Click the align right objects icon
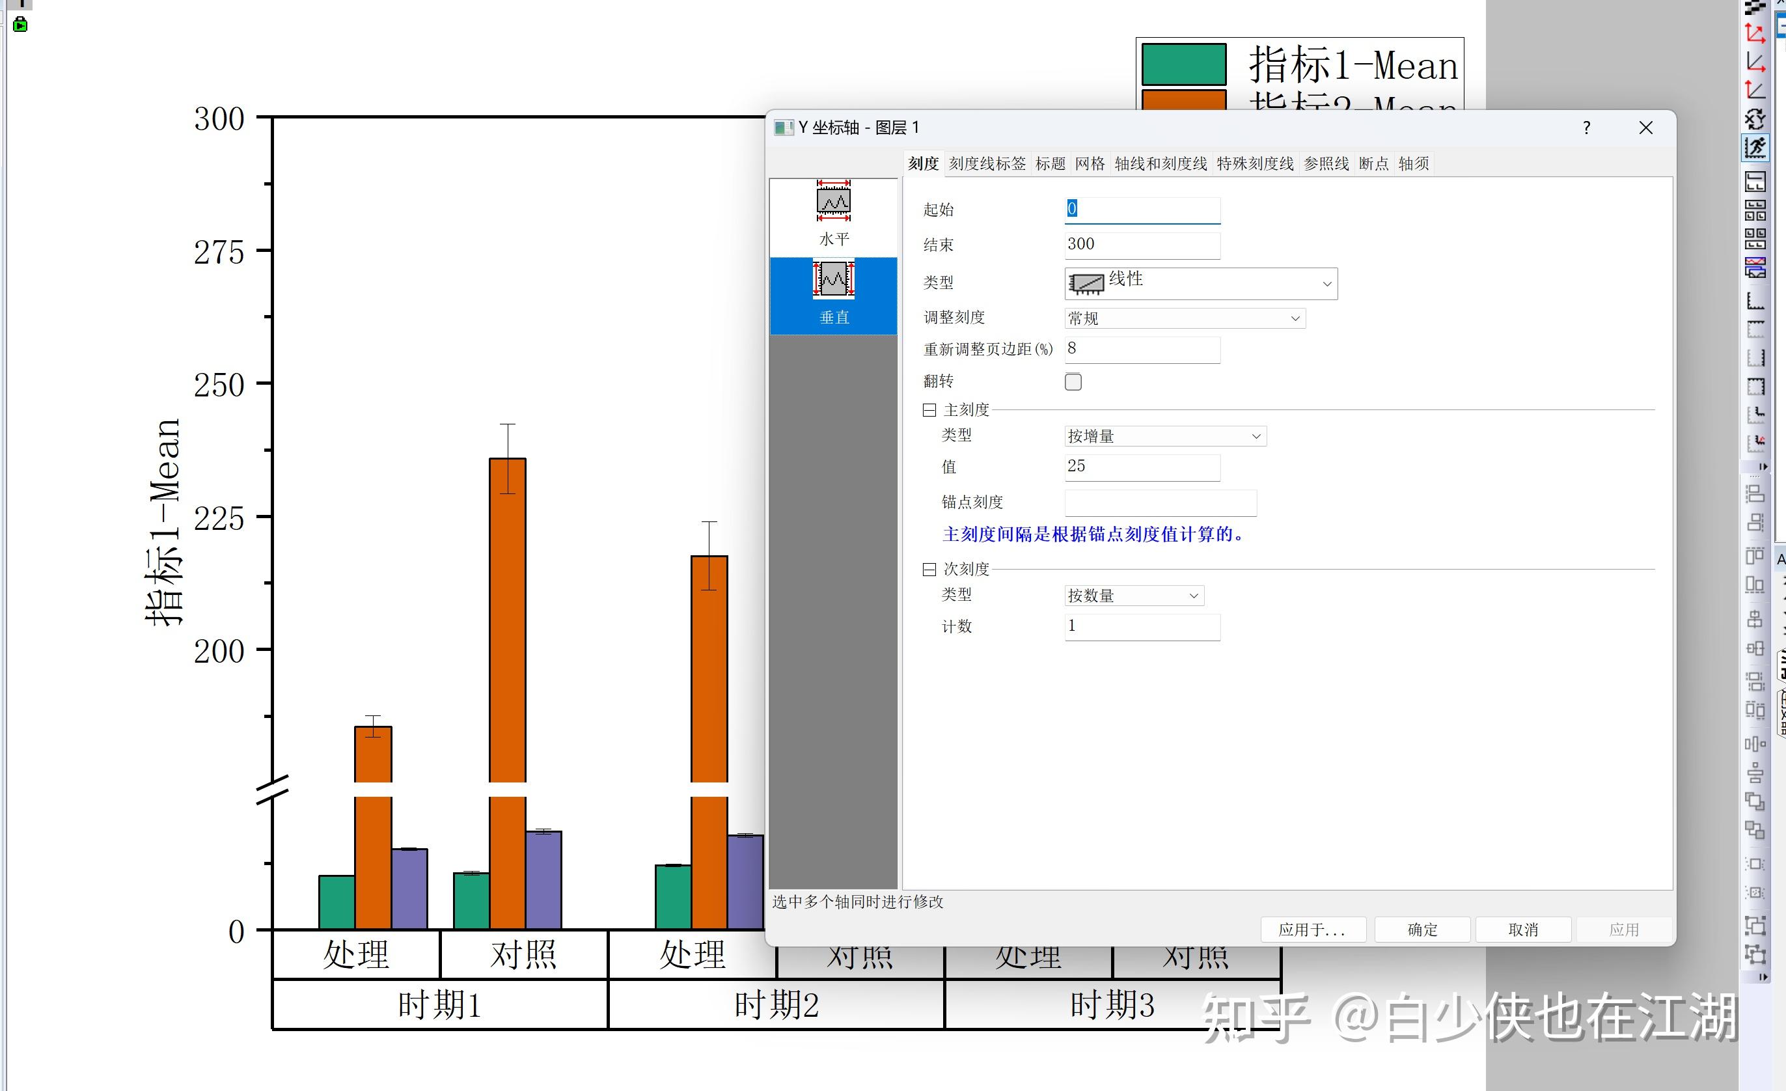 click(x=1755, y=522)
